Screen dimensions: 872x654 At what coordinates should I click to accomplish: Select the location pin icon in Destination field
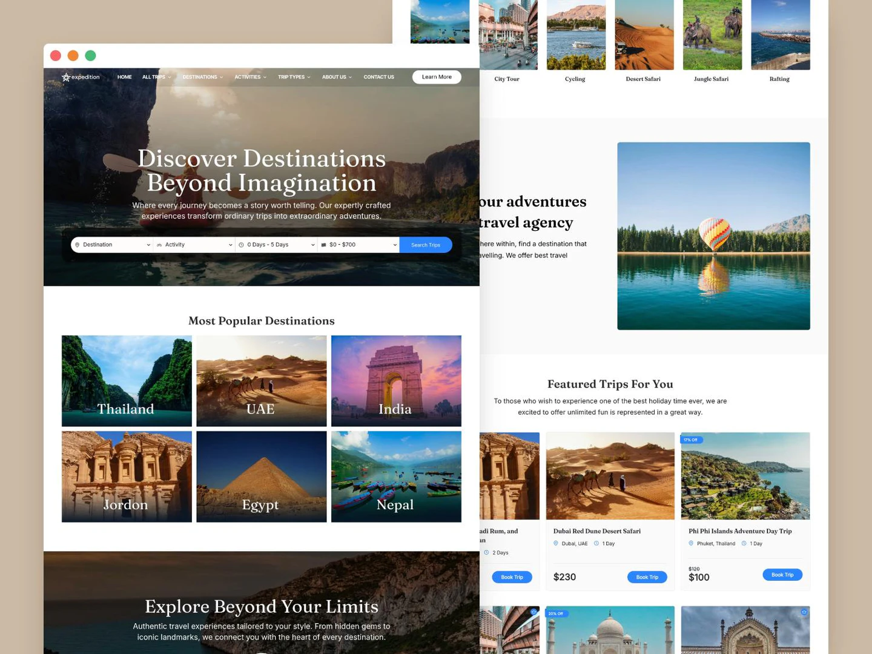pos(78,245)
